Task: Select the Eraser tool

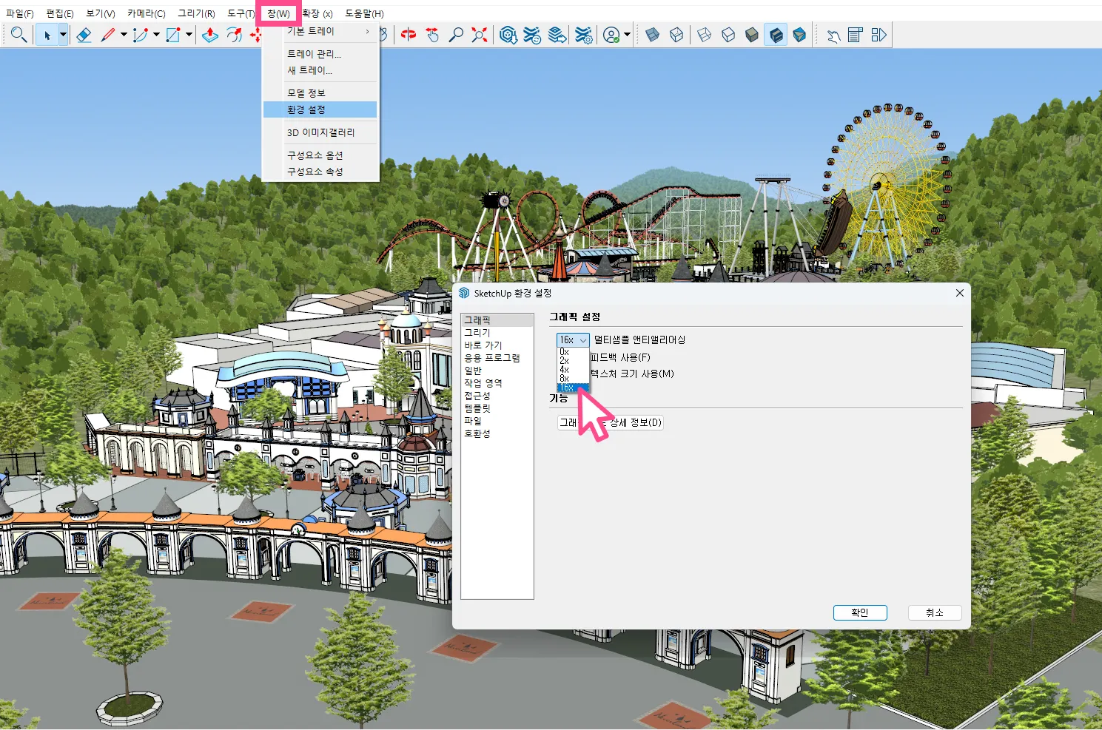Action: click(x=84, y=35)
